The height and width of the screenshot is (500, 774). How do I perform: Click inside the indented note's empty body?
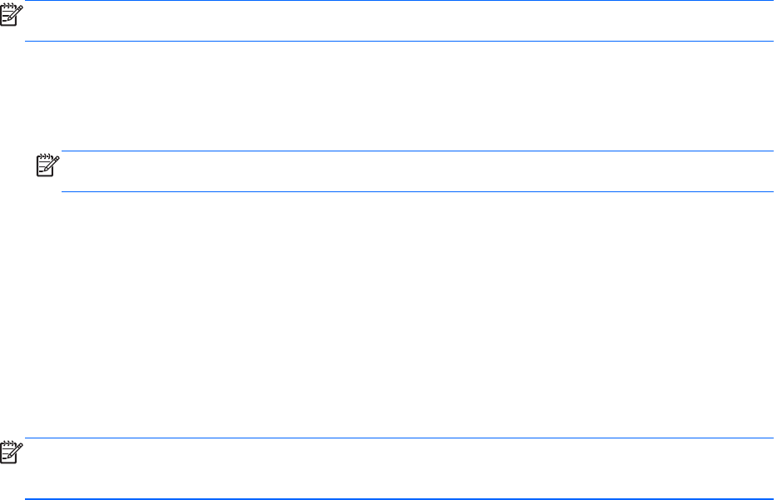tap(416, 171)
